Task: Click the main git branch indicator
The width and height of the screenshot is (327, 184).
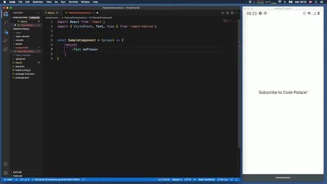Action: pyautogui.click(x=8, y=179)
